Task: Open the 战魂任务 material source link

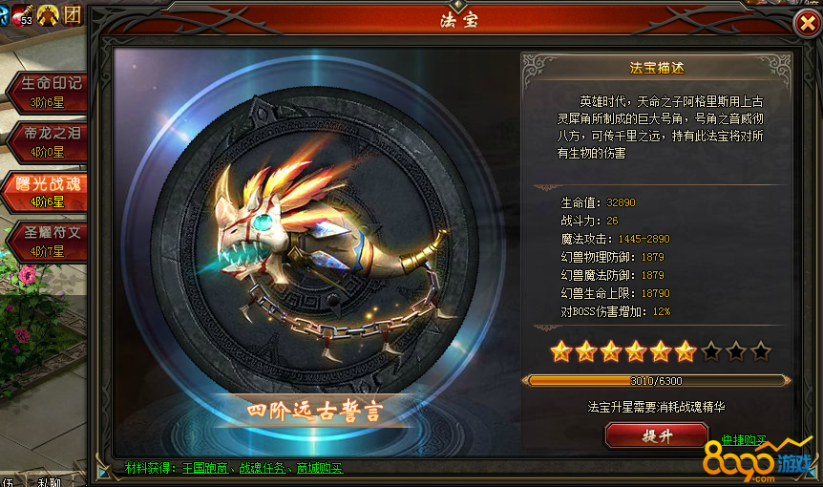Action: 262,468
